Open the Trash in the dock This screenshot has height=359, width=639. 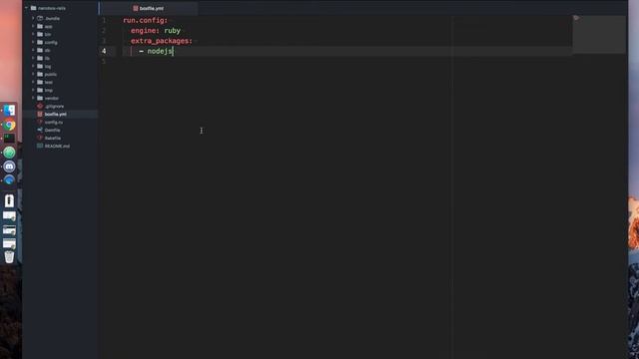pyautogui.click(x=9, y=257)
